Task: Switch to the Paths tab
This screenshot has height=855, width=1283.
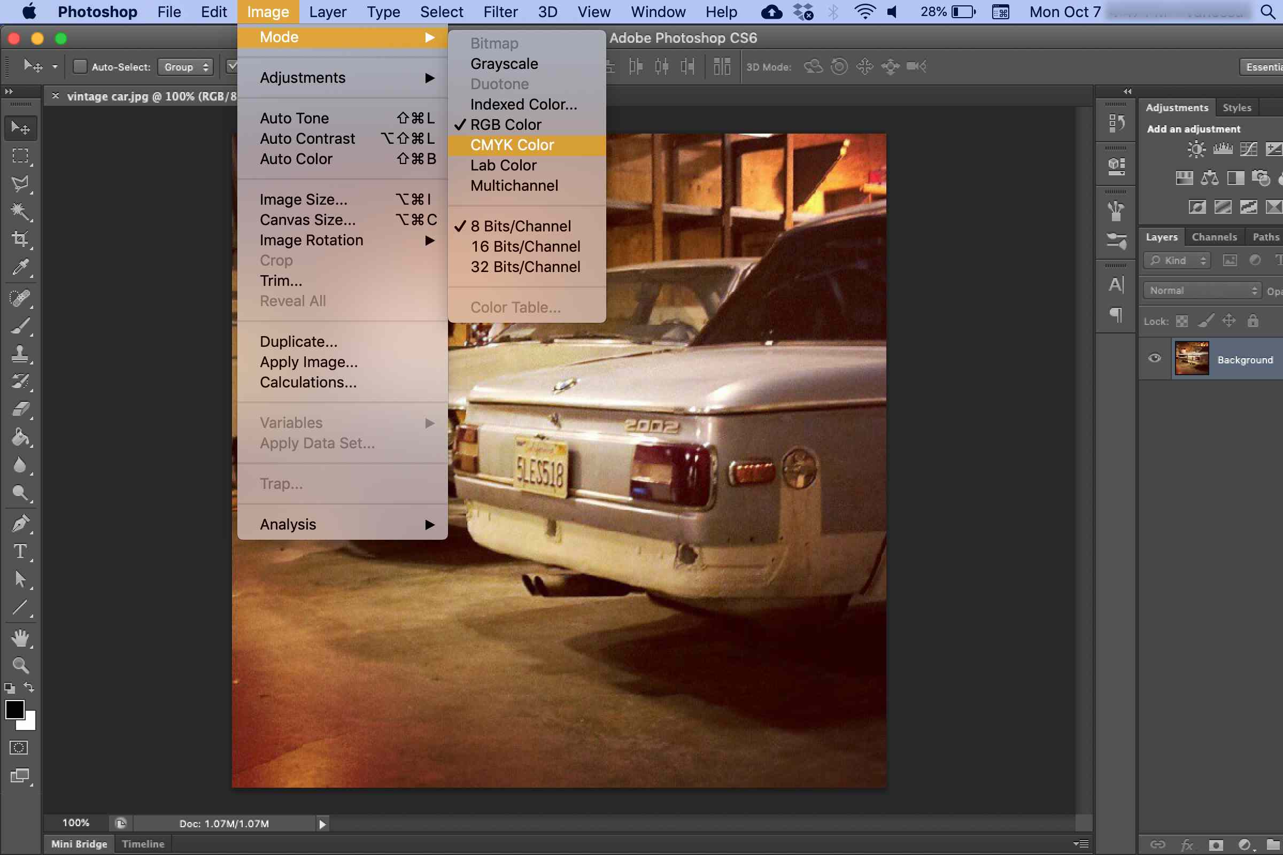Action: tap(1265, 237)
